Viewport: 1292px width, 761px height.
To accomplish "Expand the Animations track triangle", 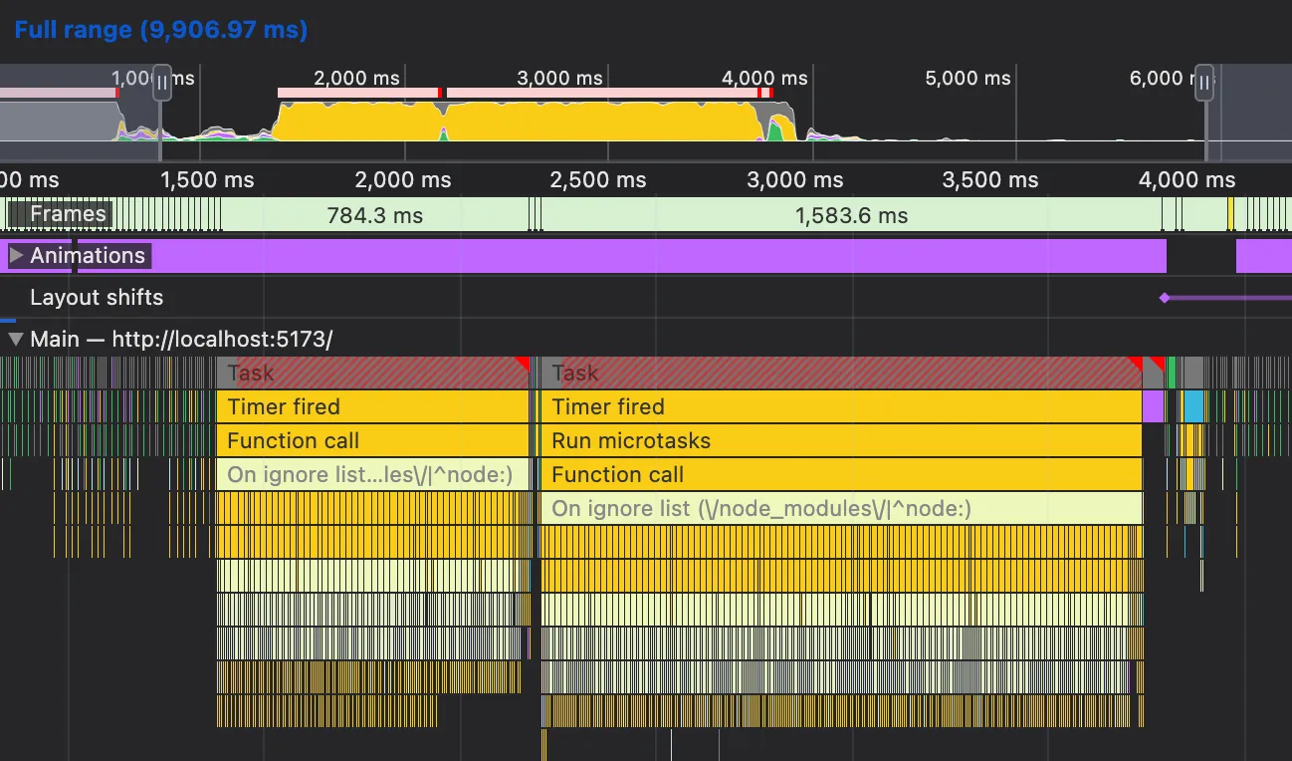I will (16, 256).
